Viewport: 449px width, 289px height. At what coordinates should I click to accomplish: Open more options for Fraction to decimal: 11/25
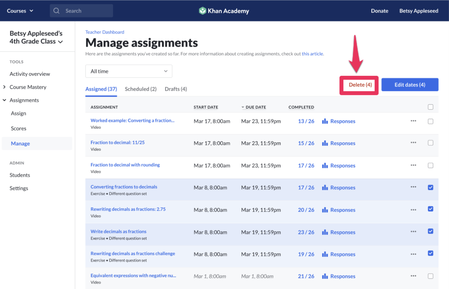click(x=413, y=143)
